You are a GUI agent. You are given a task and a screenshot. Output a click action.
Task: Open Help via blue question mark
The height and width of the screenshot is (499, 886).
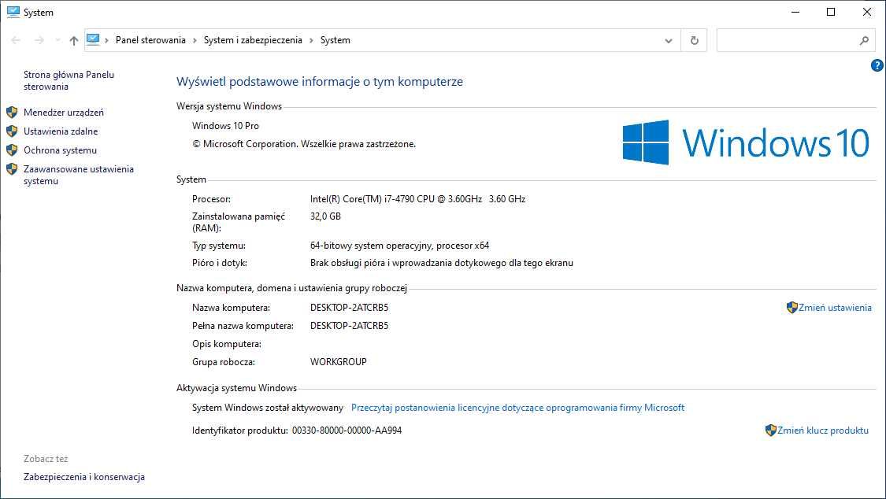tap(877, 65)
